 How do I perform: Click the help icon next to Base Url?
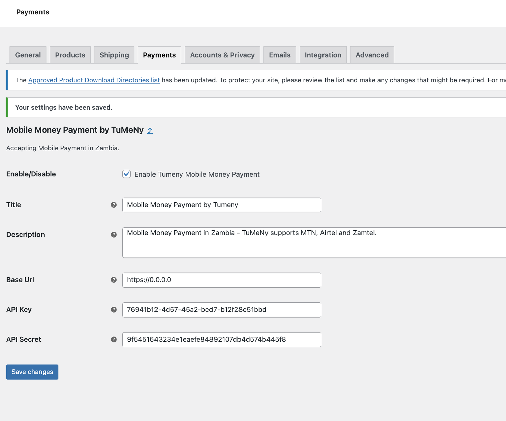click(x=114, y=280)
